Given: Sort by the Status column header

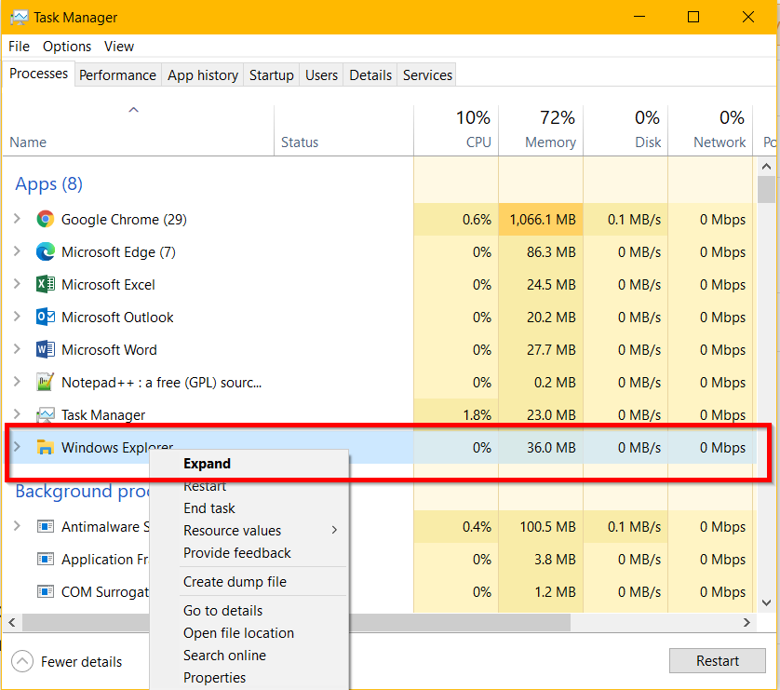Looking at the screenshot, I should pos(343,130).
